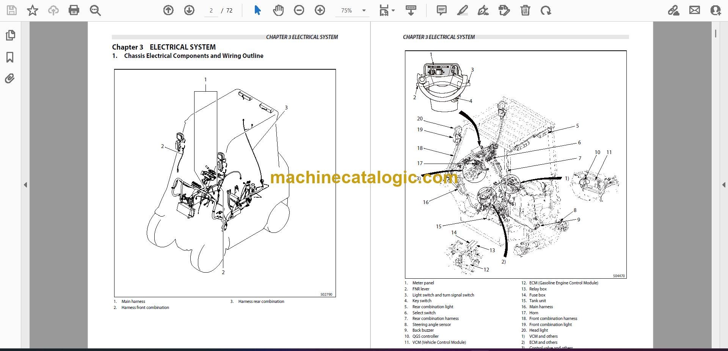This screenshot has height=351, width=728.
Task: Go to the previous page
Action: point(168,10)
